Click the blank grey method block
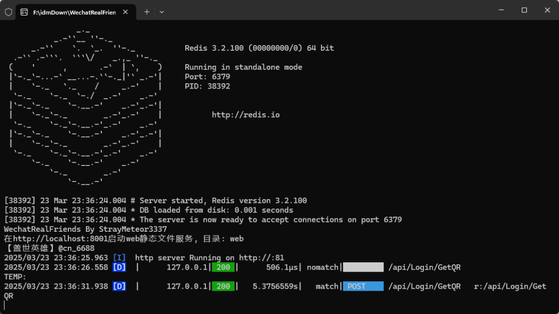 363,267
